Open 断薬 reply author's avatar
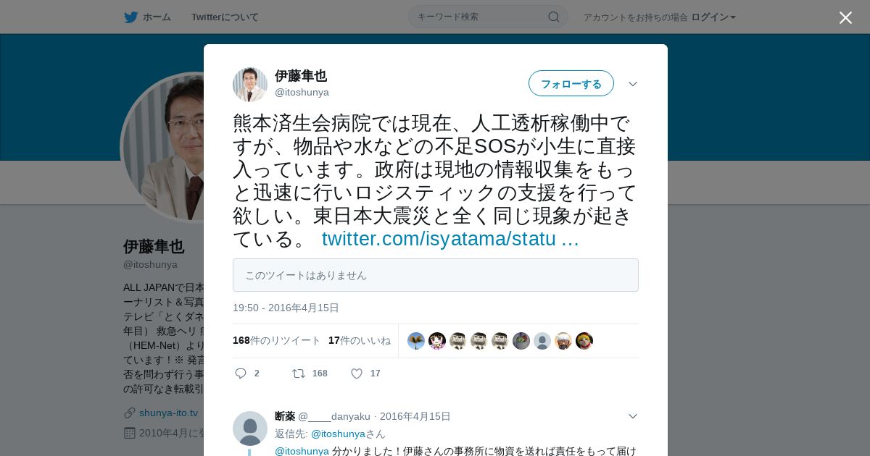The height and width of the screenshot is (456, 870). coord(250,428)
